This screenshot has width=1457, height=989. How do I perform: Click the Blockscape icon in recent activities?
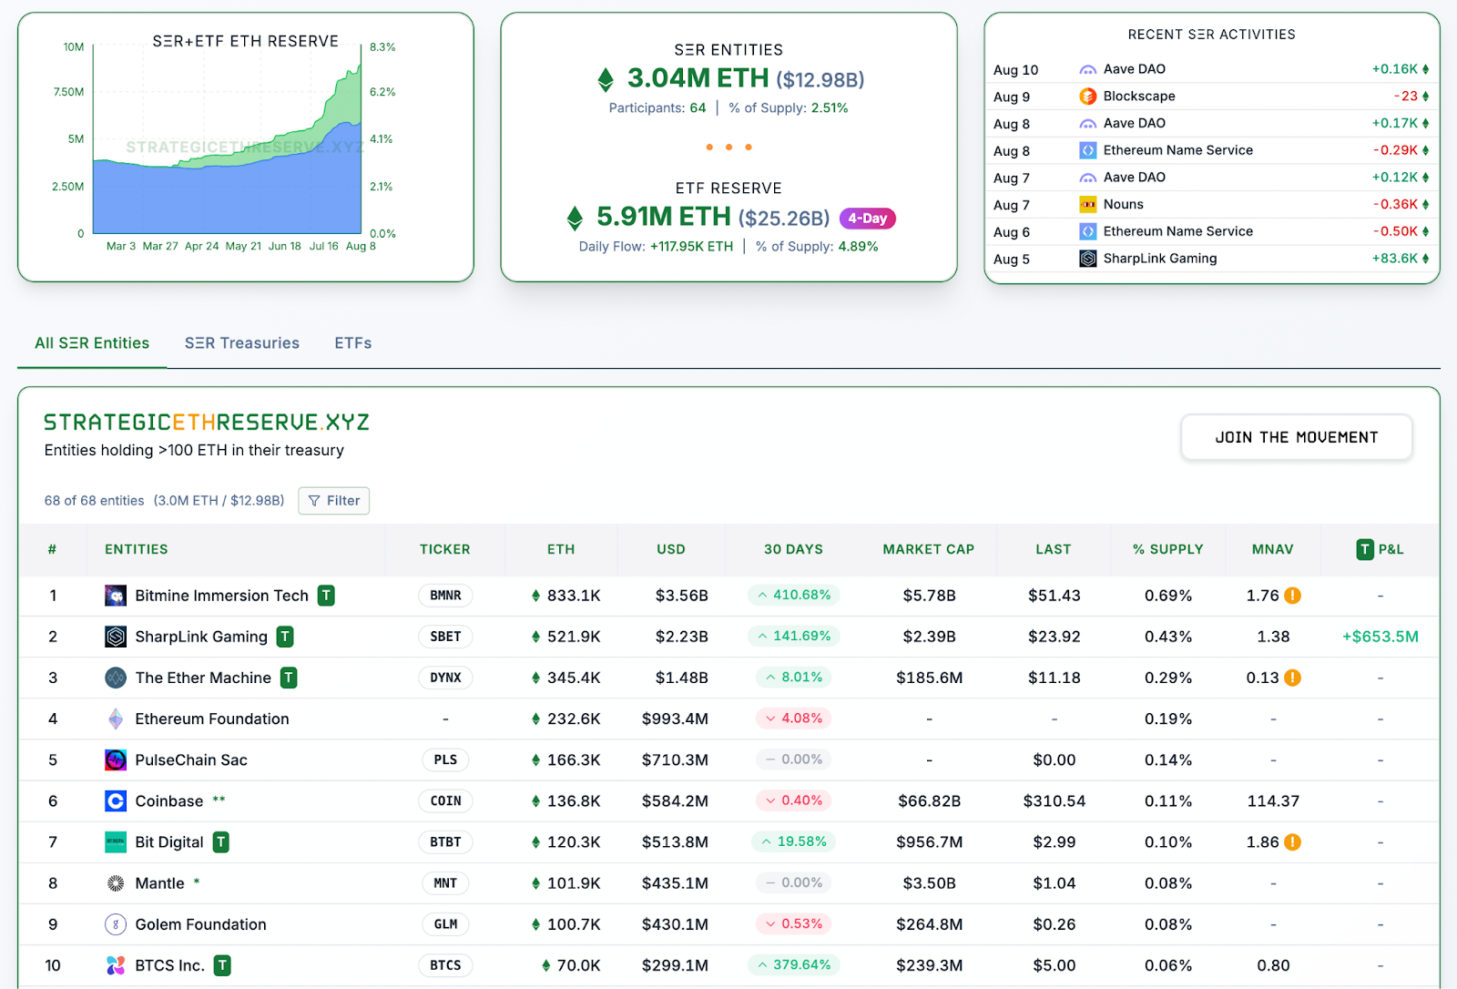click(x=1087, y=97)
